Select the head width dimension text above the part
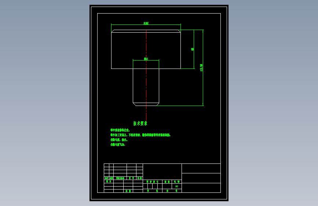 click(x=146, y=23)
